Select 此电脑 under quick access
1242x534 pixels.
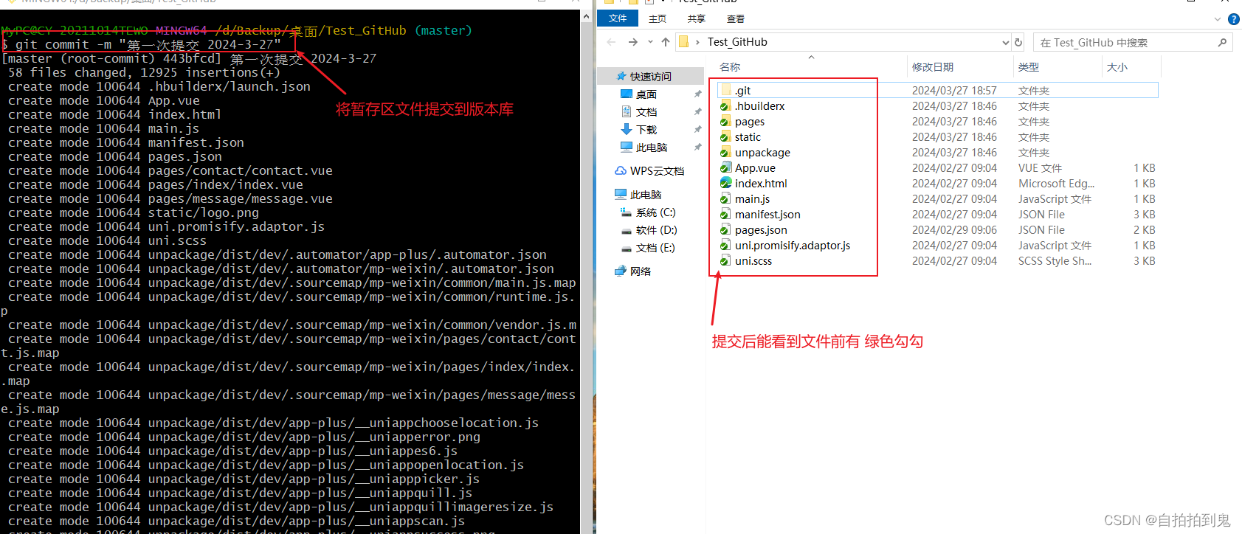point(652,148)
